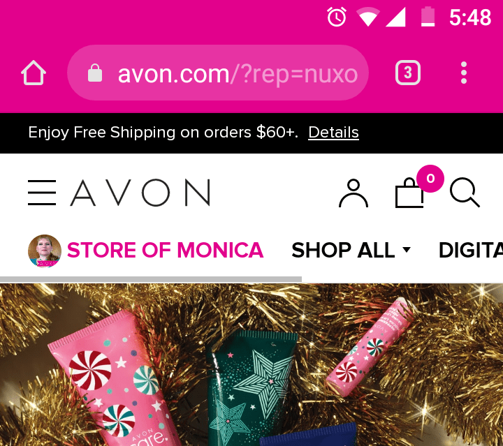Select the DIGITAL menu item

471,250
